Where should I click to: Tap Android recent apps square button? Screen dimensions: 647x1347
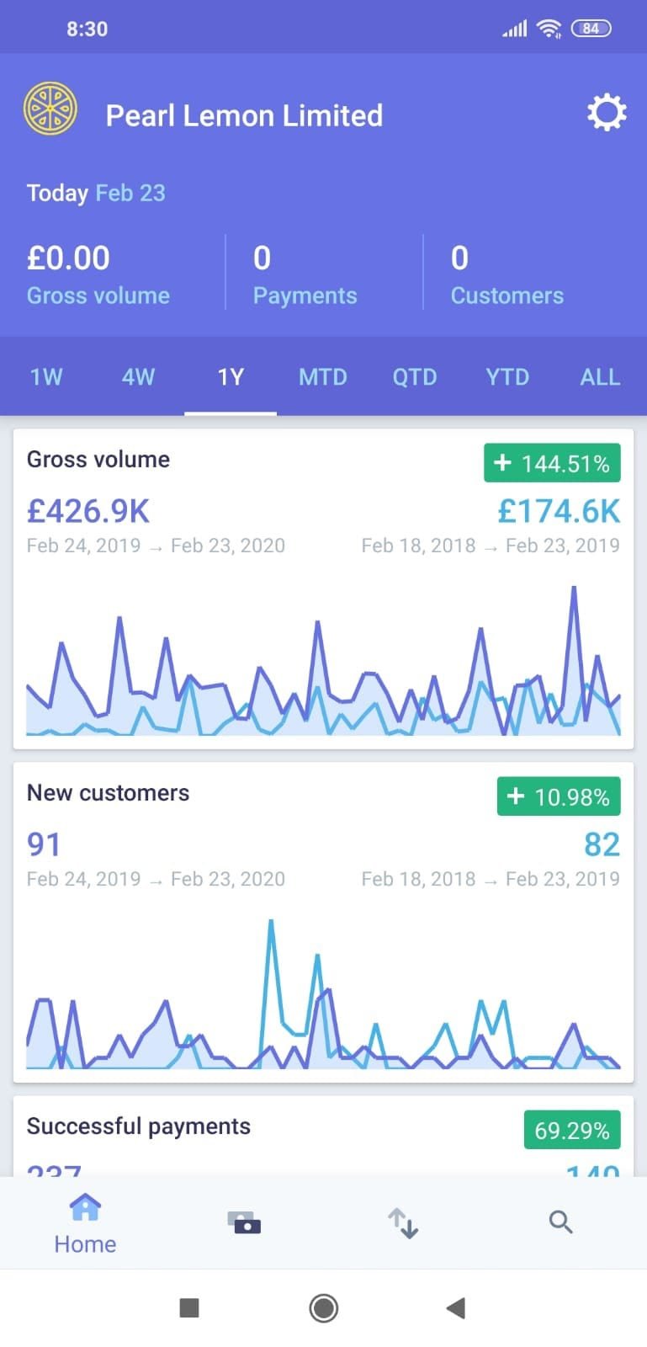[189, 1307]
